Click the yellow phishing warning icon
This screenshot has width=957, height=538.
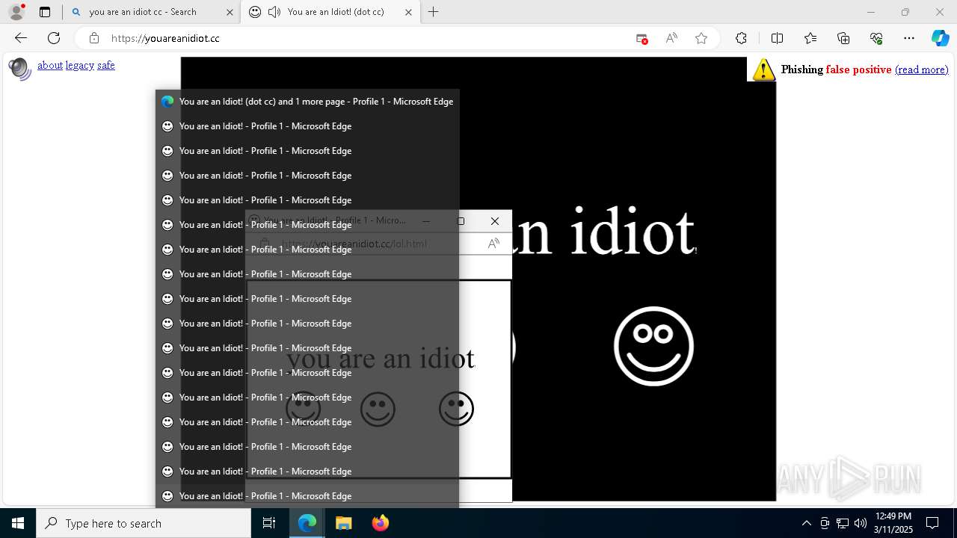coord(763,69)
